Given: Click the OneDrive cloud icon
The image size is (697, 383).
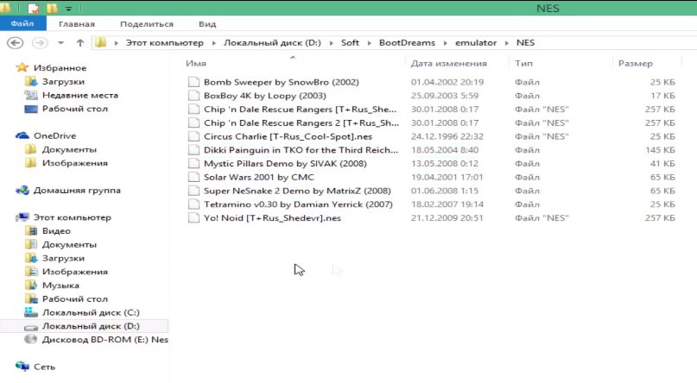Looking at the screenshot, I should tap(22, 135).
